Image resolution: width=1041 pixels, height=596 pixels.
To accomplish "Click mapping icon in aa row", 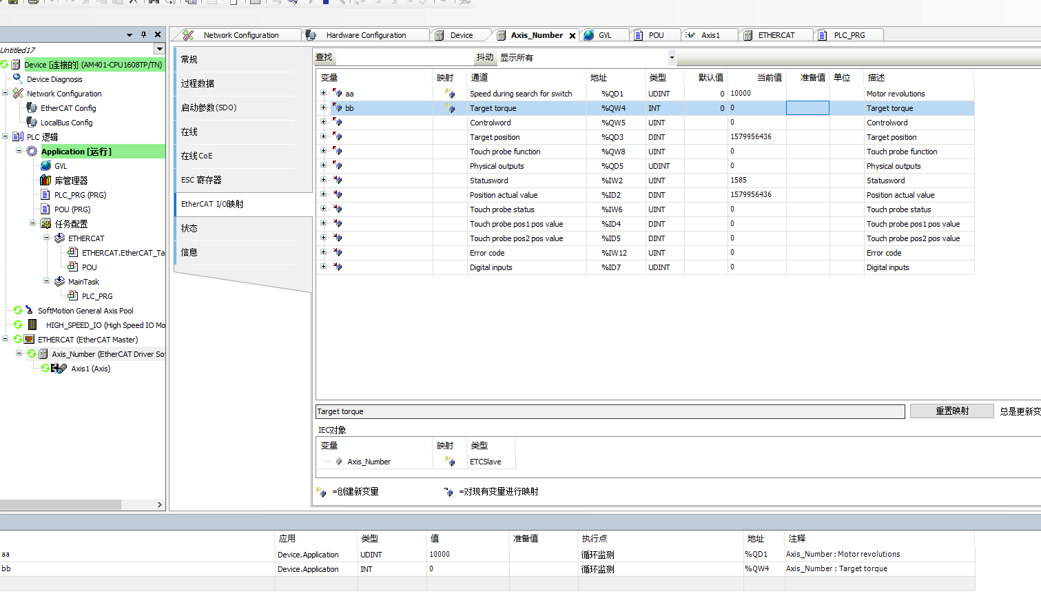I will pos(450,93).
